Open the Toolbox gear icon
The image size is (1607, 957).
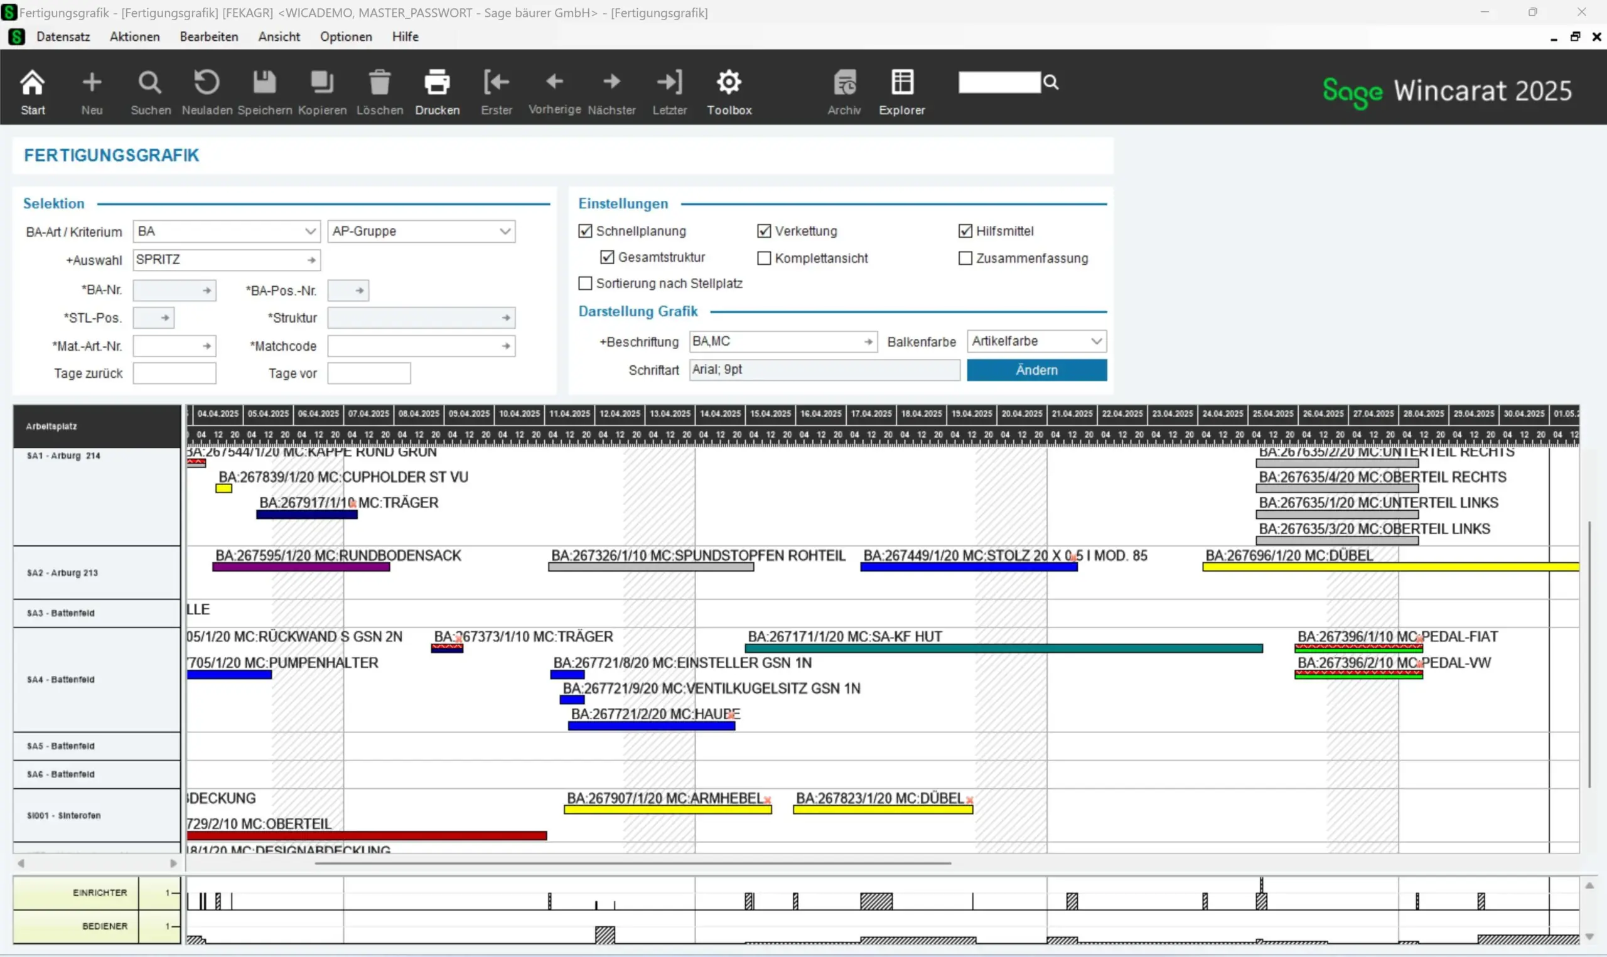[729, 83]
